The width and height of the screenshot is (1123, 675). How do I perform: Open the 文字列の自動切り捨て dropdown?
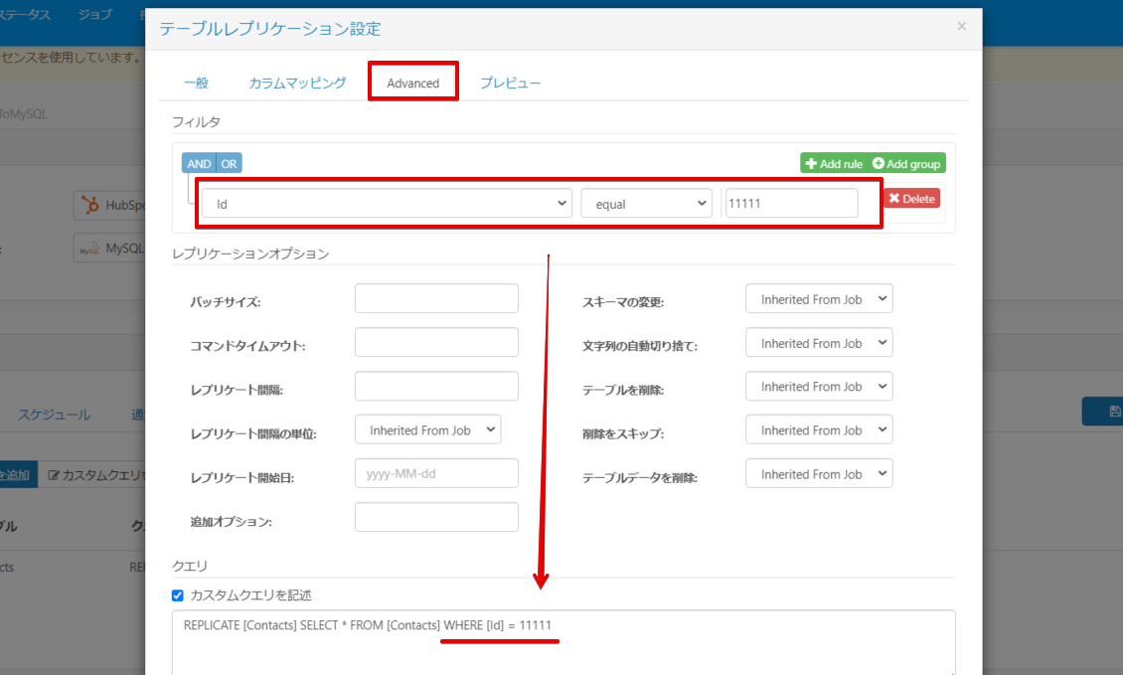tap(819, 343)
